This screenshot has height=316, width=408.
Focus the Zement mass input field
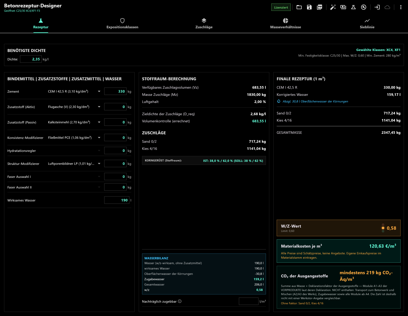click(x=115, y=91)
